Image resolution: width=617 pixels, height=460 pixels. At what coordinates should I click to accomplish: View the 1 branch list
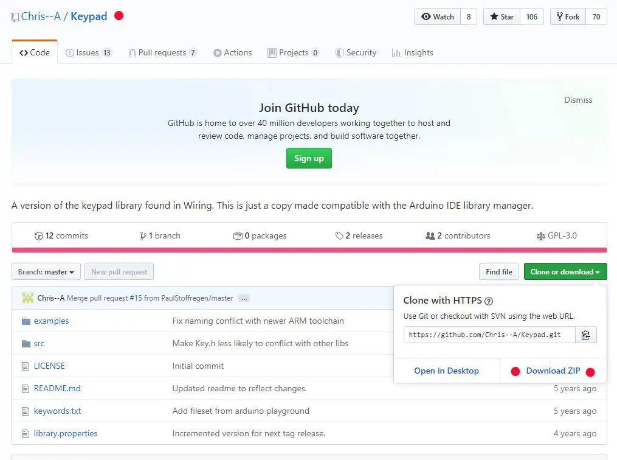[x=160, y=235]
